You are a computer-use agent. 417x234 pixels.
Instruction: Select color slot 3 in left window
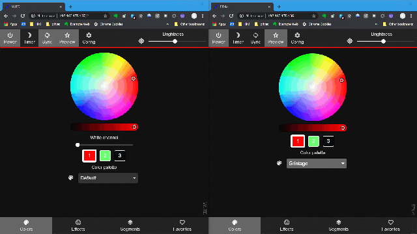pyautogui.click(x=120, y=156)
